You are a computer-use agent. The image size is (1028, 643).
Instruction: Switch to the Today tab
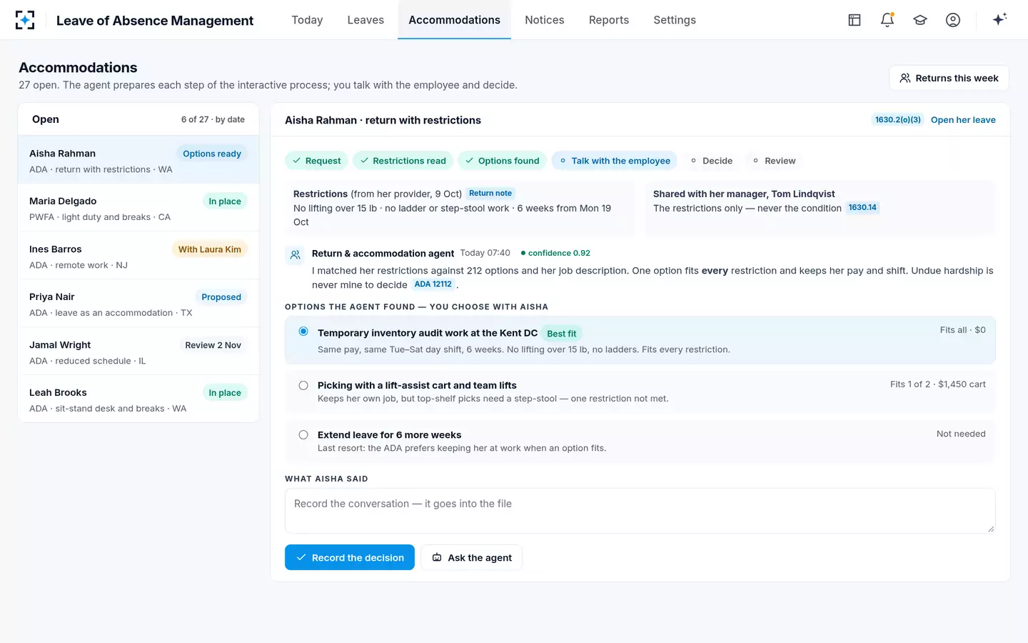(x=307, y=20)
